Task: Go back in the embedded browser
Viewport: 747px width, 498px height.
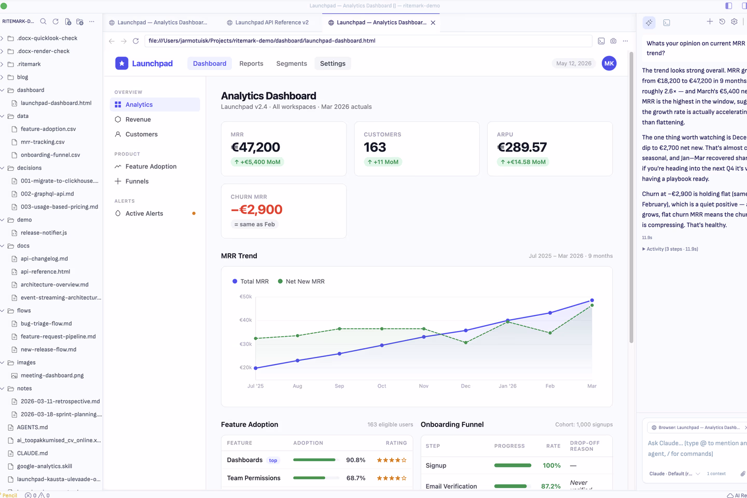Action: tap(112, 41)
